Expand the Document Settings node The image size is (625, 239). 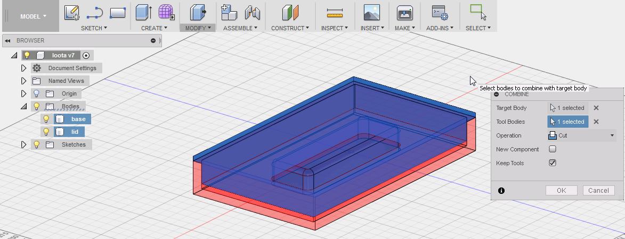pos(24,68)
